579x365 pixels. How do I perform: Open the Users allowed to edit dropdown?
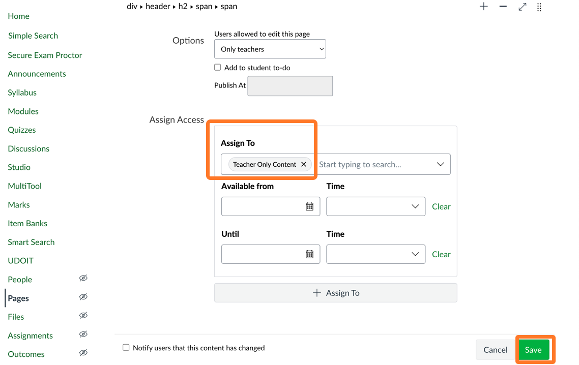click(270, 49)
